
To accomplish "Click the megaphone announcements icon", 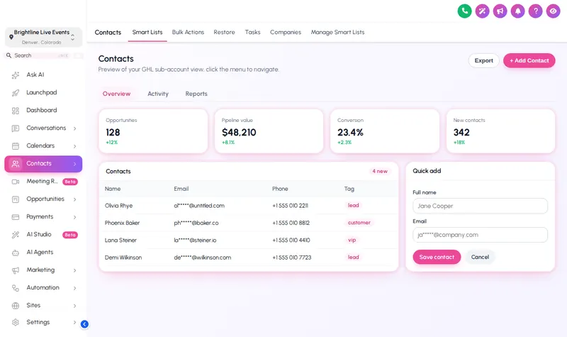I will [500, 11].
